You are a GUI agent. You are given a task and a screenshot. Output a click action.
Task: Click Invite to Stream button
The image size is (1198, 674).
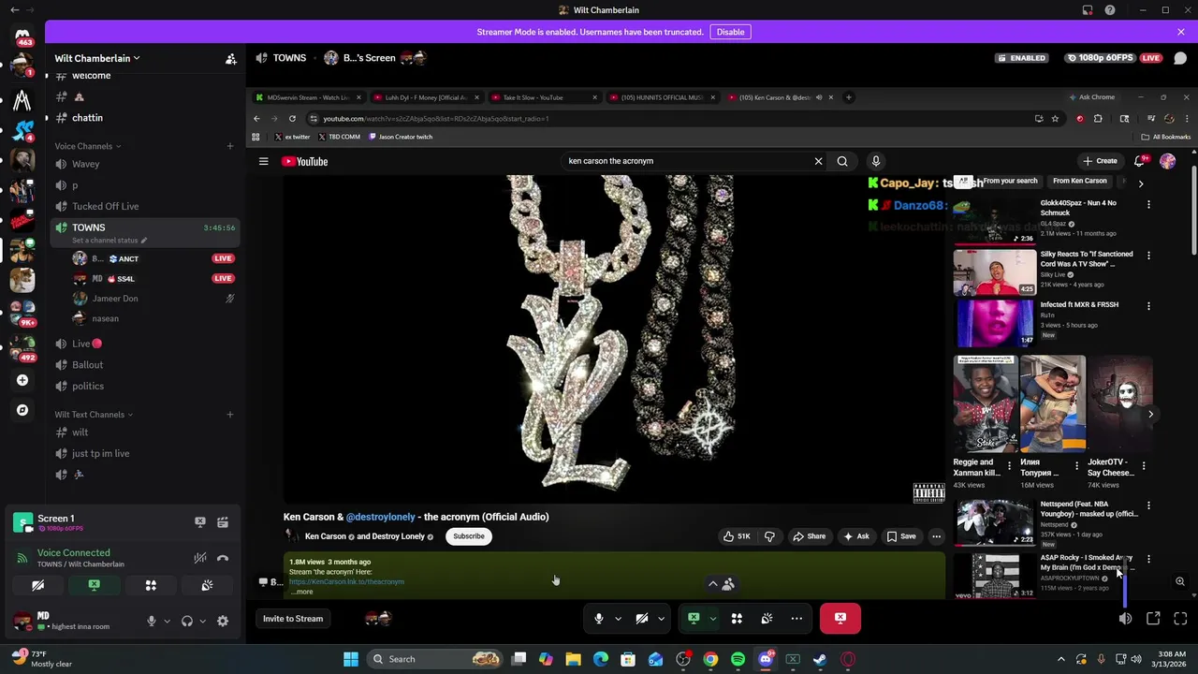[x=293, y=619]
